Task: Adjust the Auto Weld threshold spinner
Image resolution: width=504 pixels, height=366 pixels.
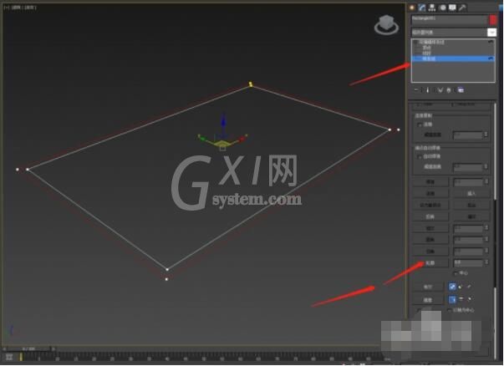Action: (486, 167)
